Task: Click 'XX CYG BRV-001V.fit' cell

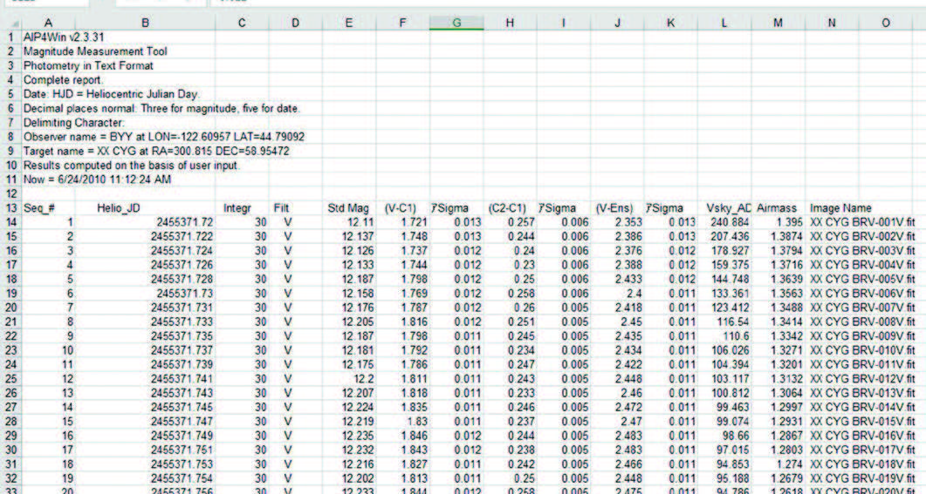Action: coord(862,222)
